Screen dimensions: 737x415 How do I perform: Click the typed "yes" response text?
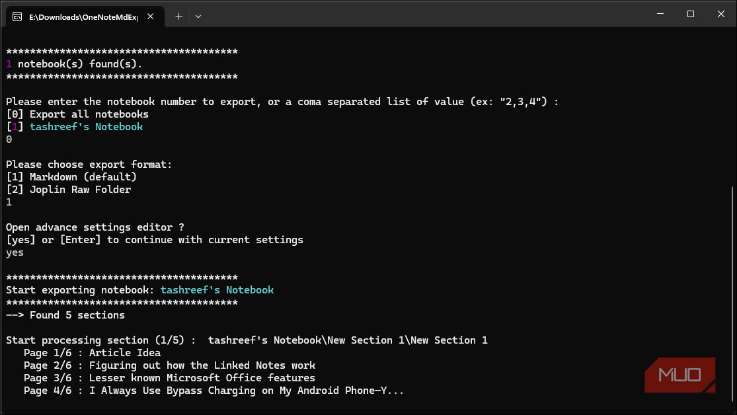pyautogui.click(x=15, y=252)
